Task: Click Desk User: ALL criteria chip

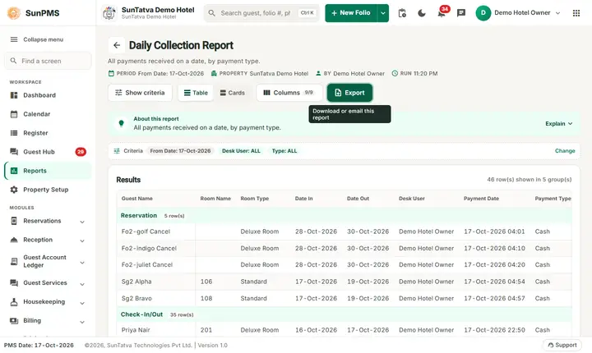Action: tap(241, 151)
